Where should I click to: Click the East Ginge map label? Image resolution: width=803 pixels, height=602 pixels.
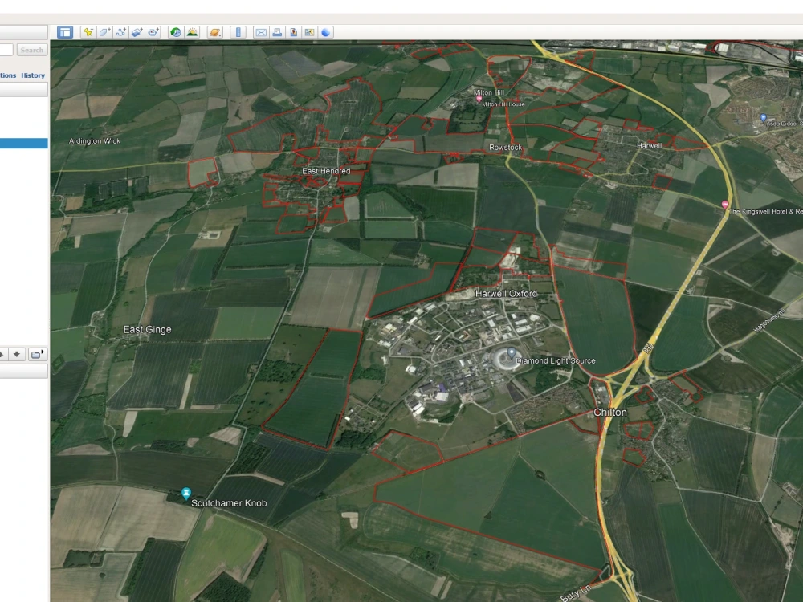click(147, 330)
